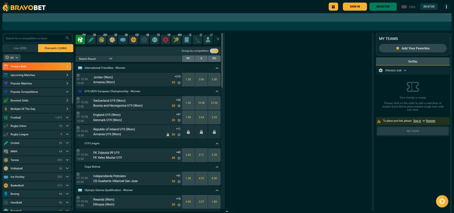
Task: Select the table tennis paddle icon
Action: click(x=176, y=40)
